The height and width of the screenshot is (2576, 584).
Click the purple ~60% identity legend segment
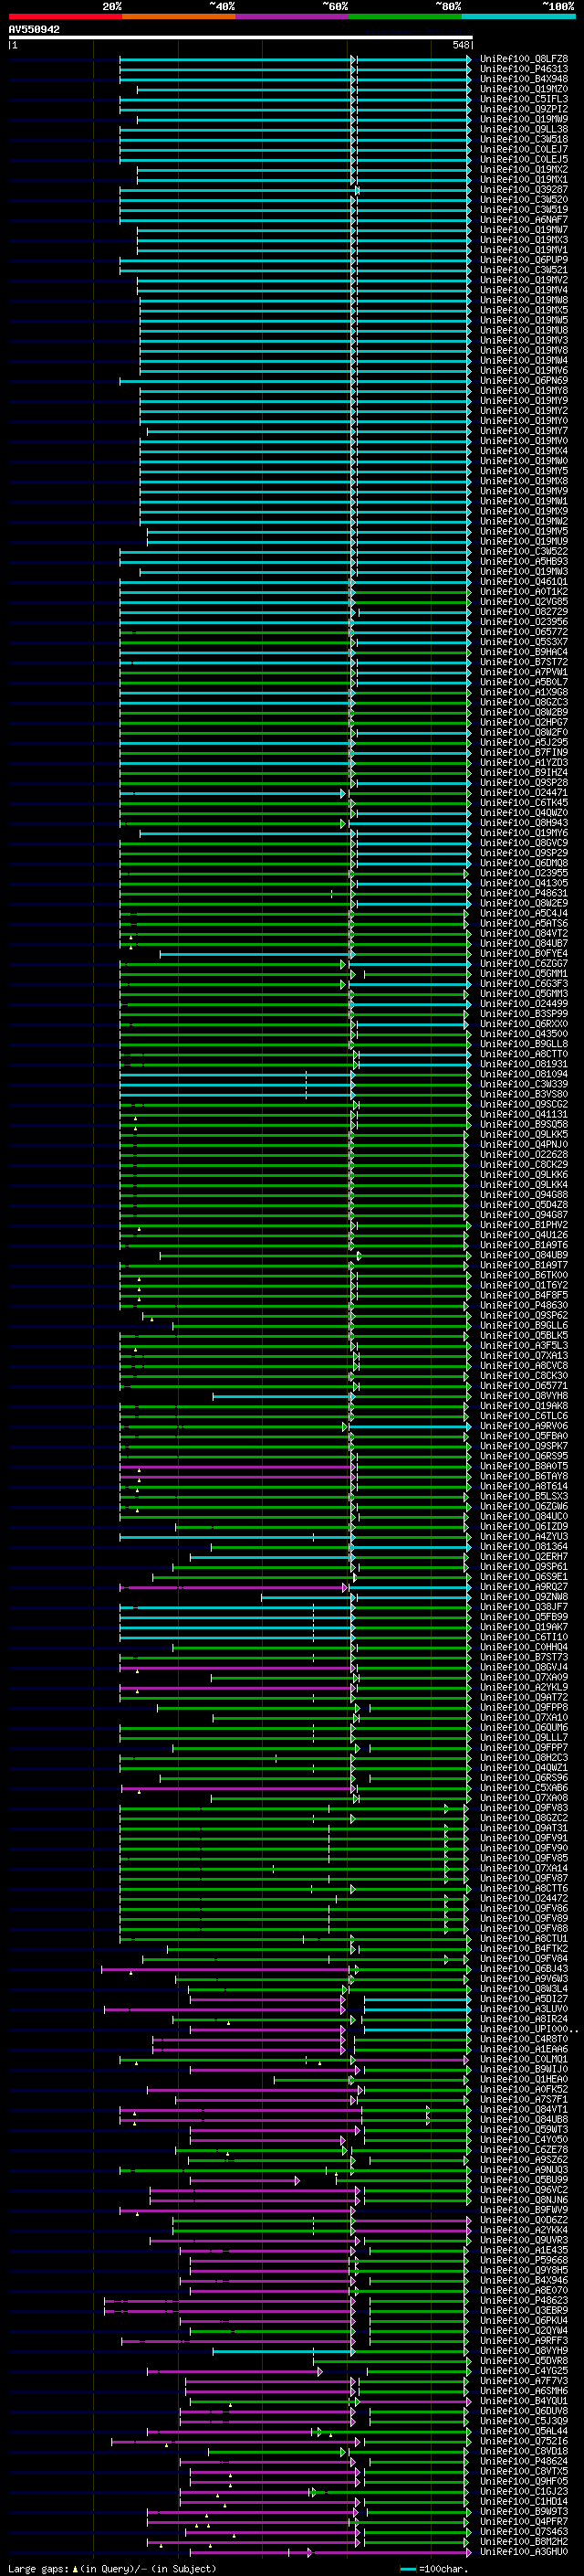291,16
